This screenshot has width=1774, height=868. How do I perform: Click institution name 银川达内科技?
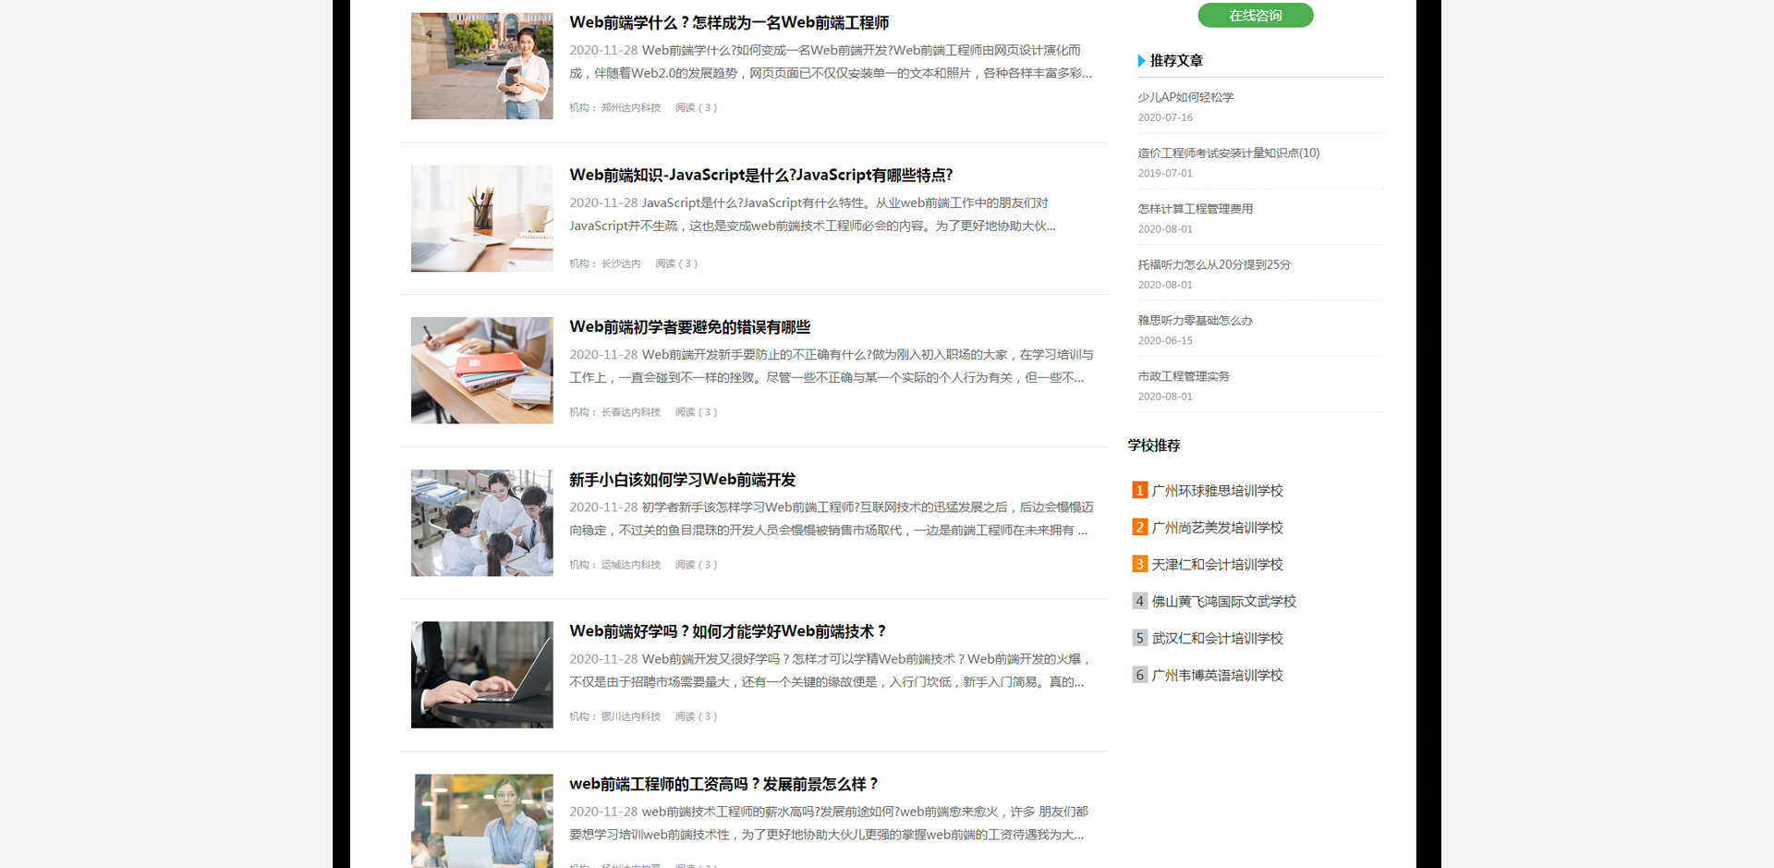coord(631,716)
